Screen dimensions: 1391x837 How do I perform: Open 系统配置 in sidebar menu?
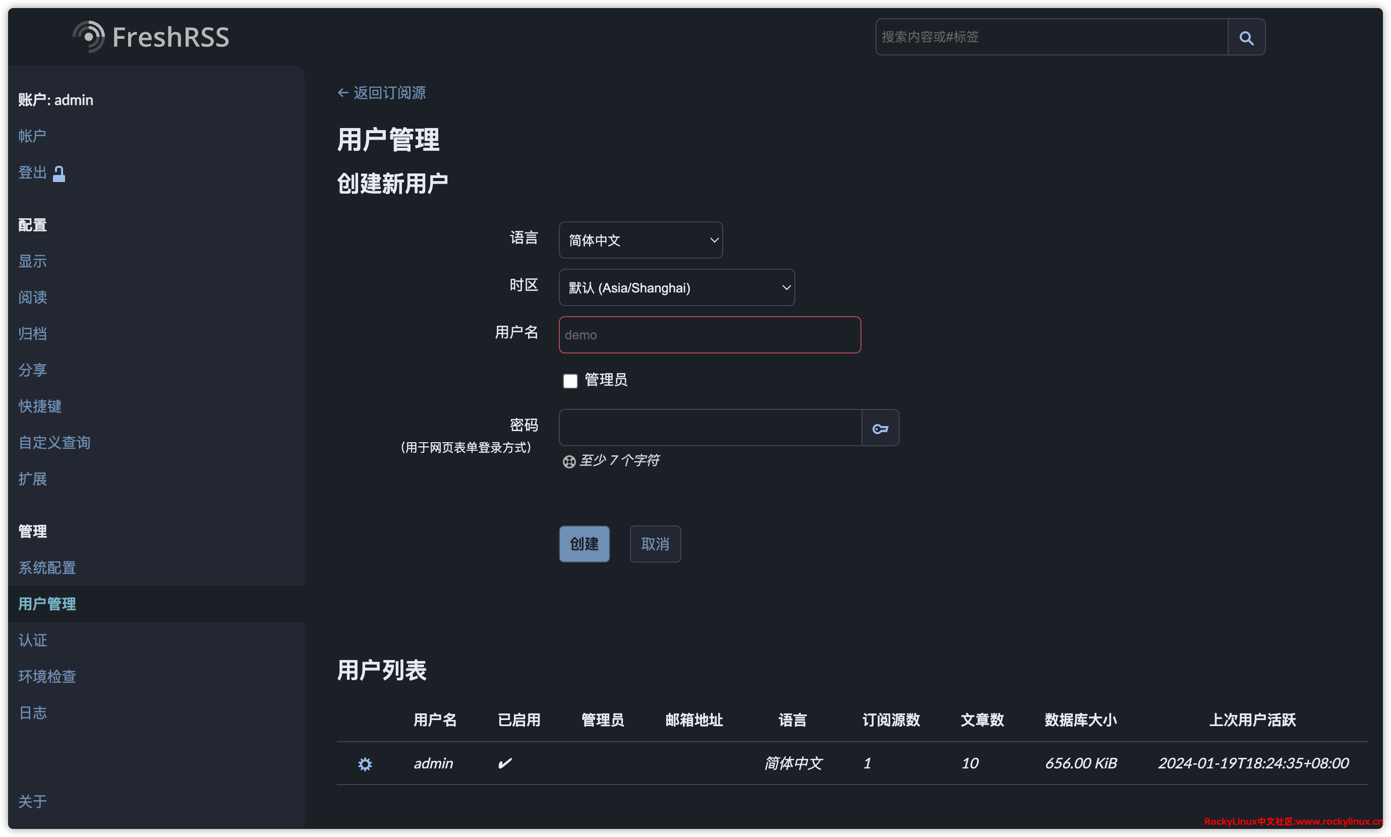point(47,567)
